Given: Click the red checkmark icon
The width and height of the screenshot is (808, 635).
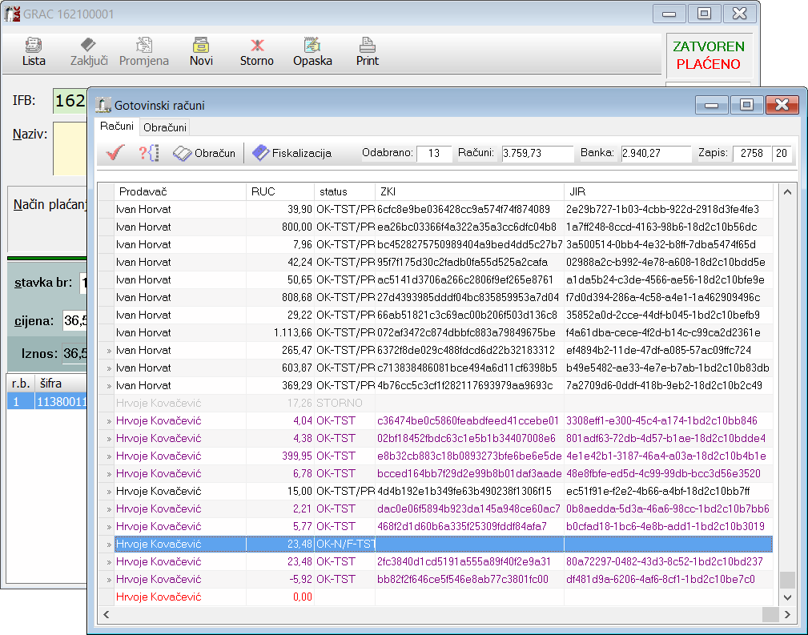Looking at the screenshot, I should pyautogui.click(x=115, y=153).
